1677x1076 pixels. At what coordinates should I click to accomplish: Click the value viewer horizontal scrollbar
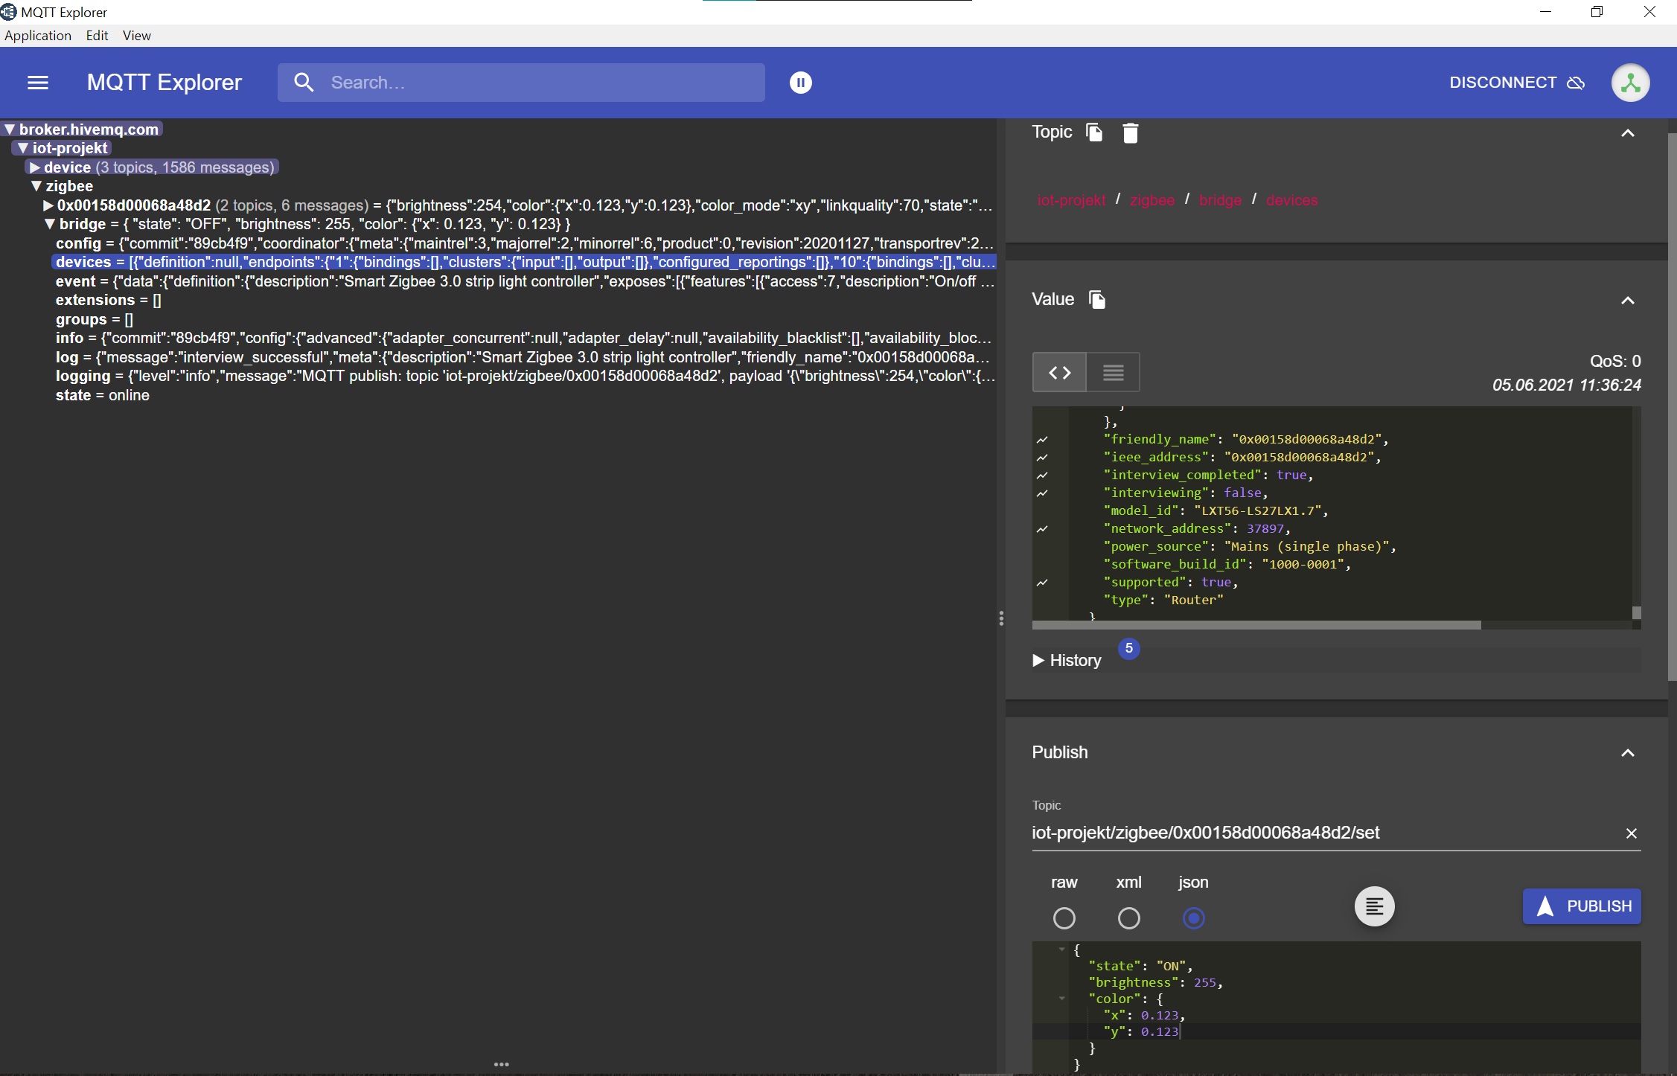pyautogui.click(x=1256, y=625)
